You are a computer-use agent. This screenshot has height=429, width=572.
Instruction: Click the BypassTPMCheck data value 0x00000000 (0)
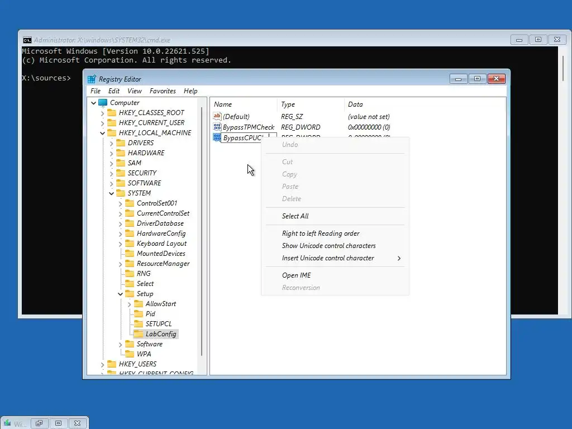pos(369,127)
